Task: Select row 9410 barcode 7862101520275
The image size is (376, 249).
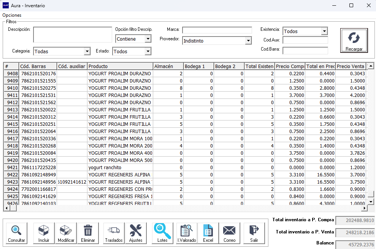Action: [x=38, y=88]
